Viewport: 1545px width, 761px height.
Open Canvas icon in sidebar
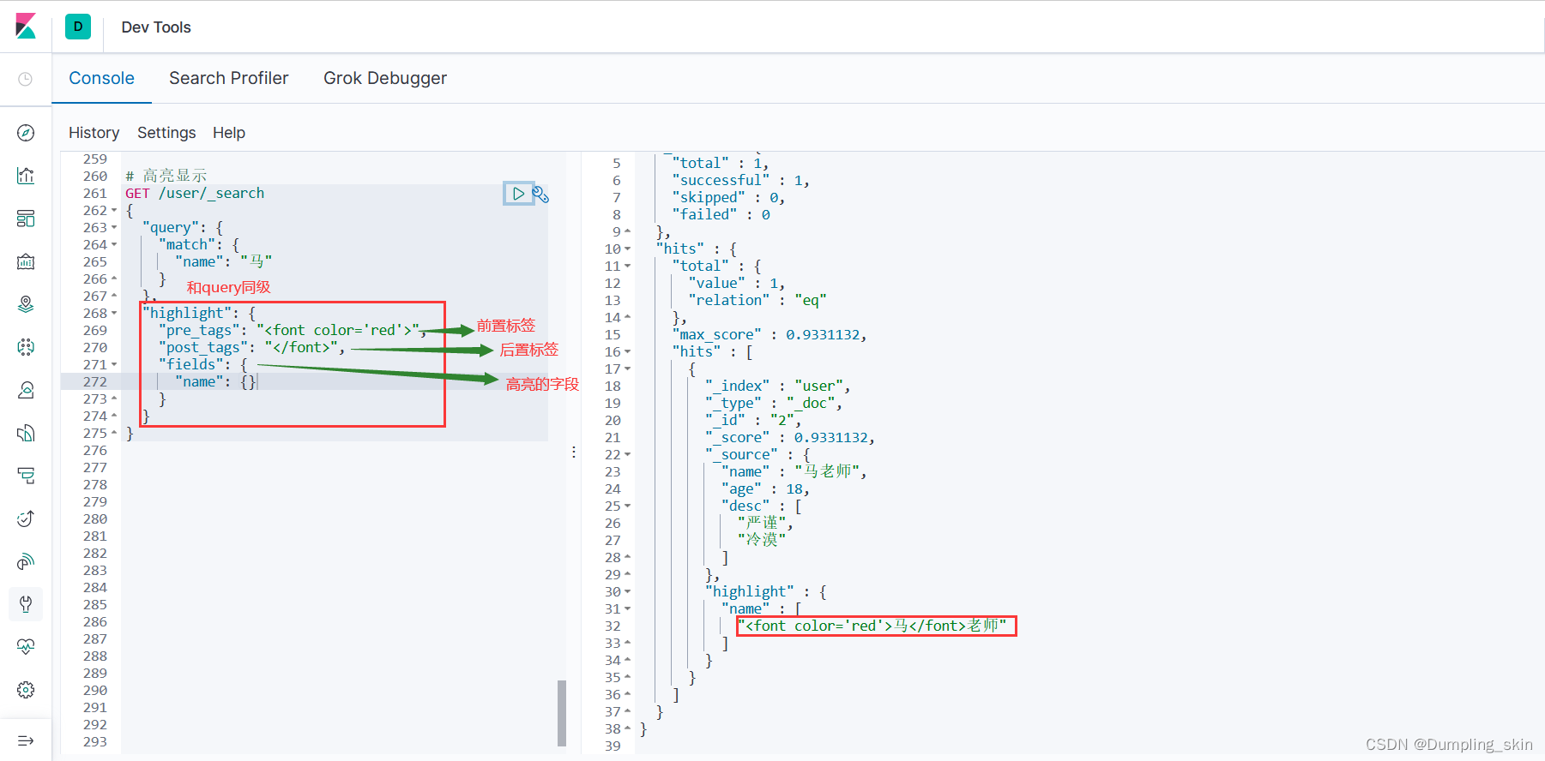(26, 261)
